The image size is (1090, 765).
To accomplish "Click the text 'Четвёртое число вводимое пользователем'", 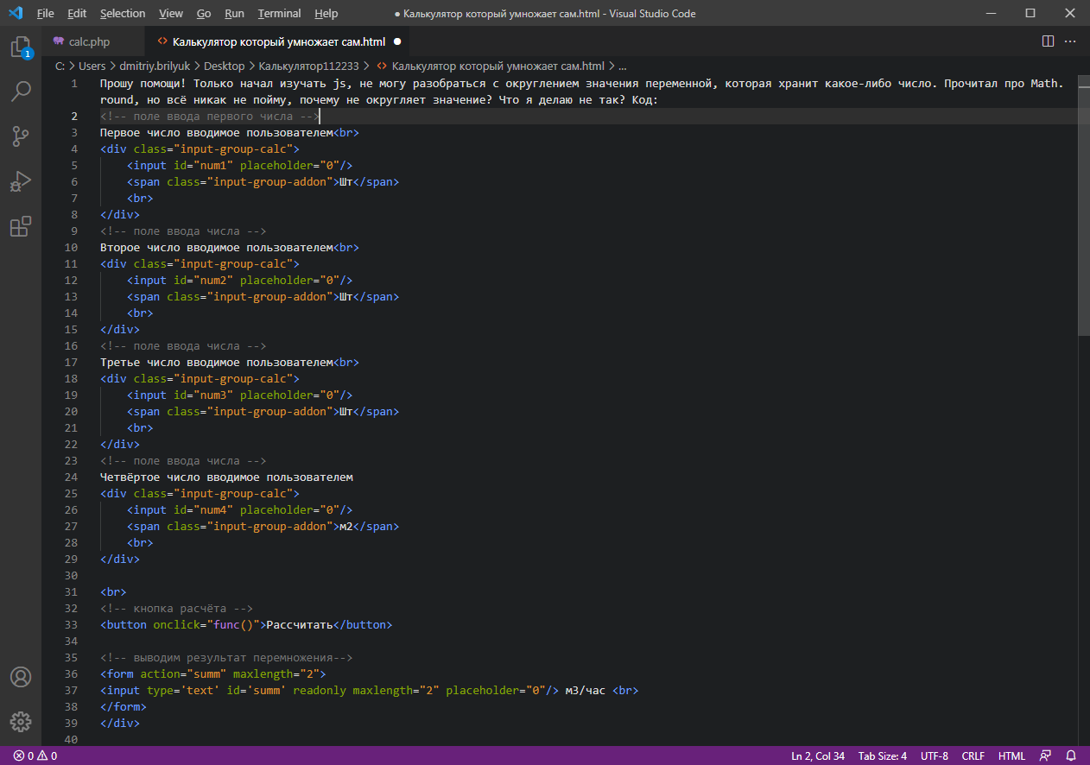I will click(x=226, y=477).
